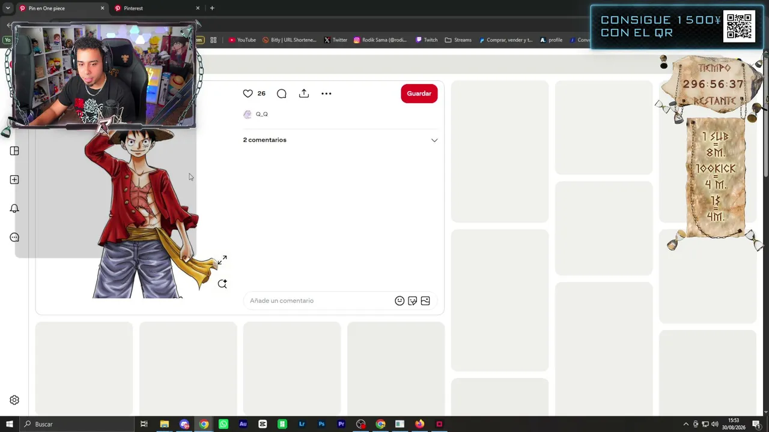
Task: Switch to Google Chrome on the taskbar
Action: [x=204, y=424]
